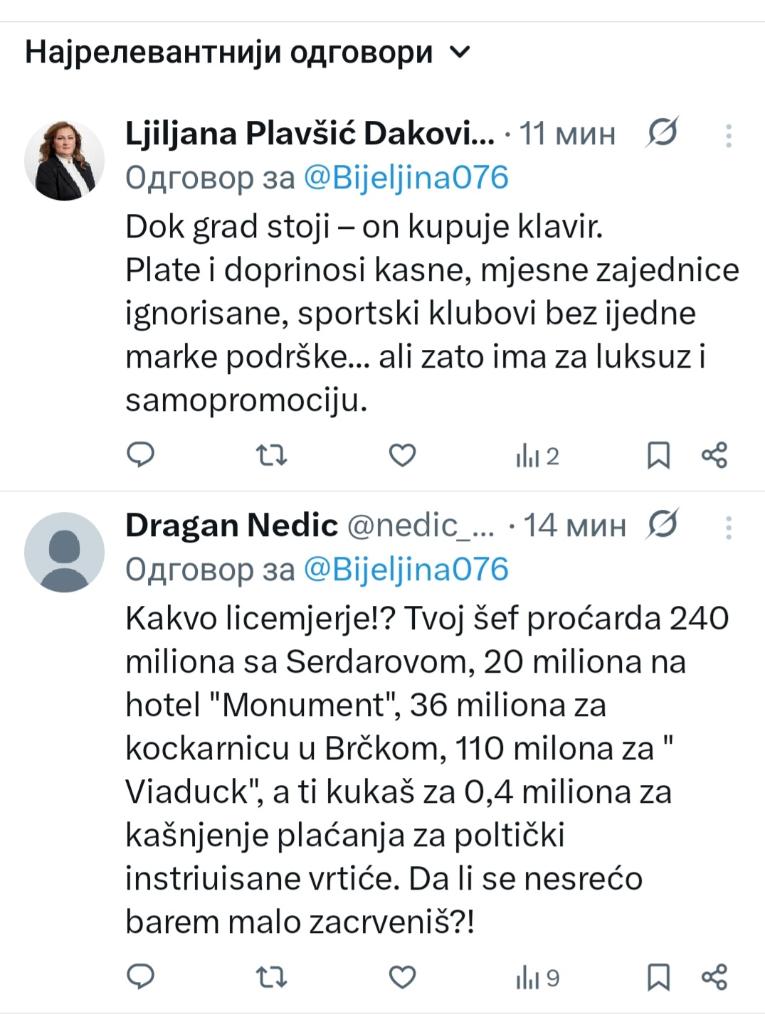Open Ljiljana Plavšić's profile photo
765x1019 pixels.
(65, 161)
